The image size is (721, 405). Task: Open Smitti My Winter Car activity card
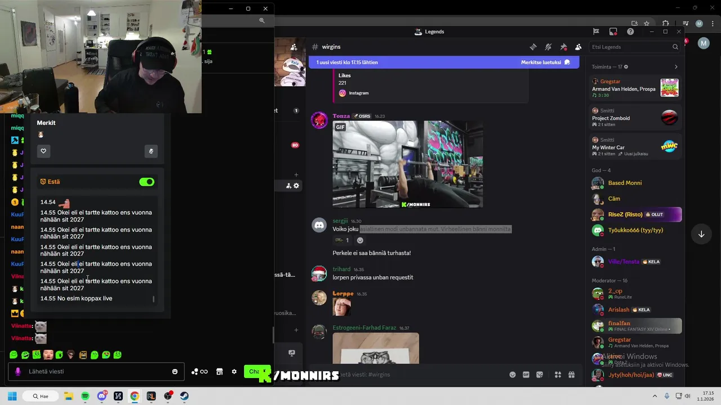click(635, 147)
